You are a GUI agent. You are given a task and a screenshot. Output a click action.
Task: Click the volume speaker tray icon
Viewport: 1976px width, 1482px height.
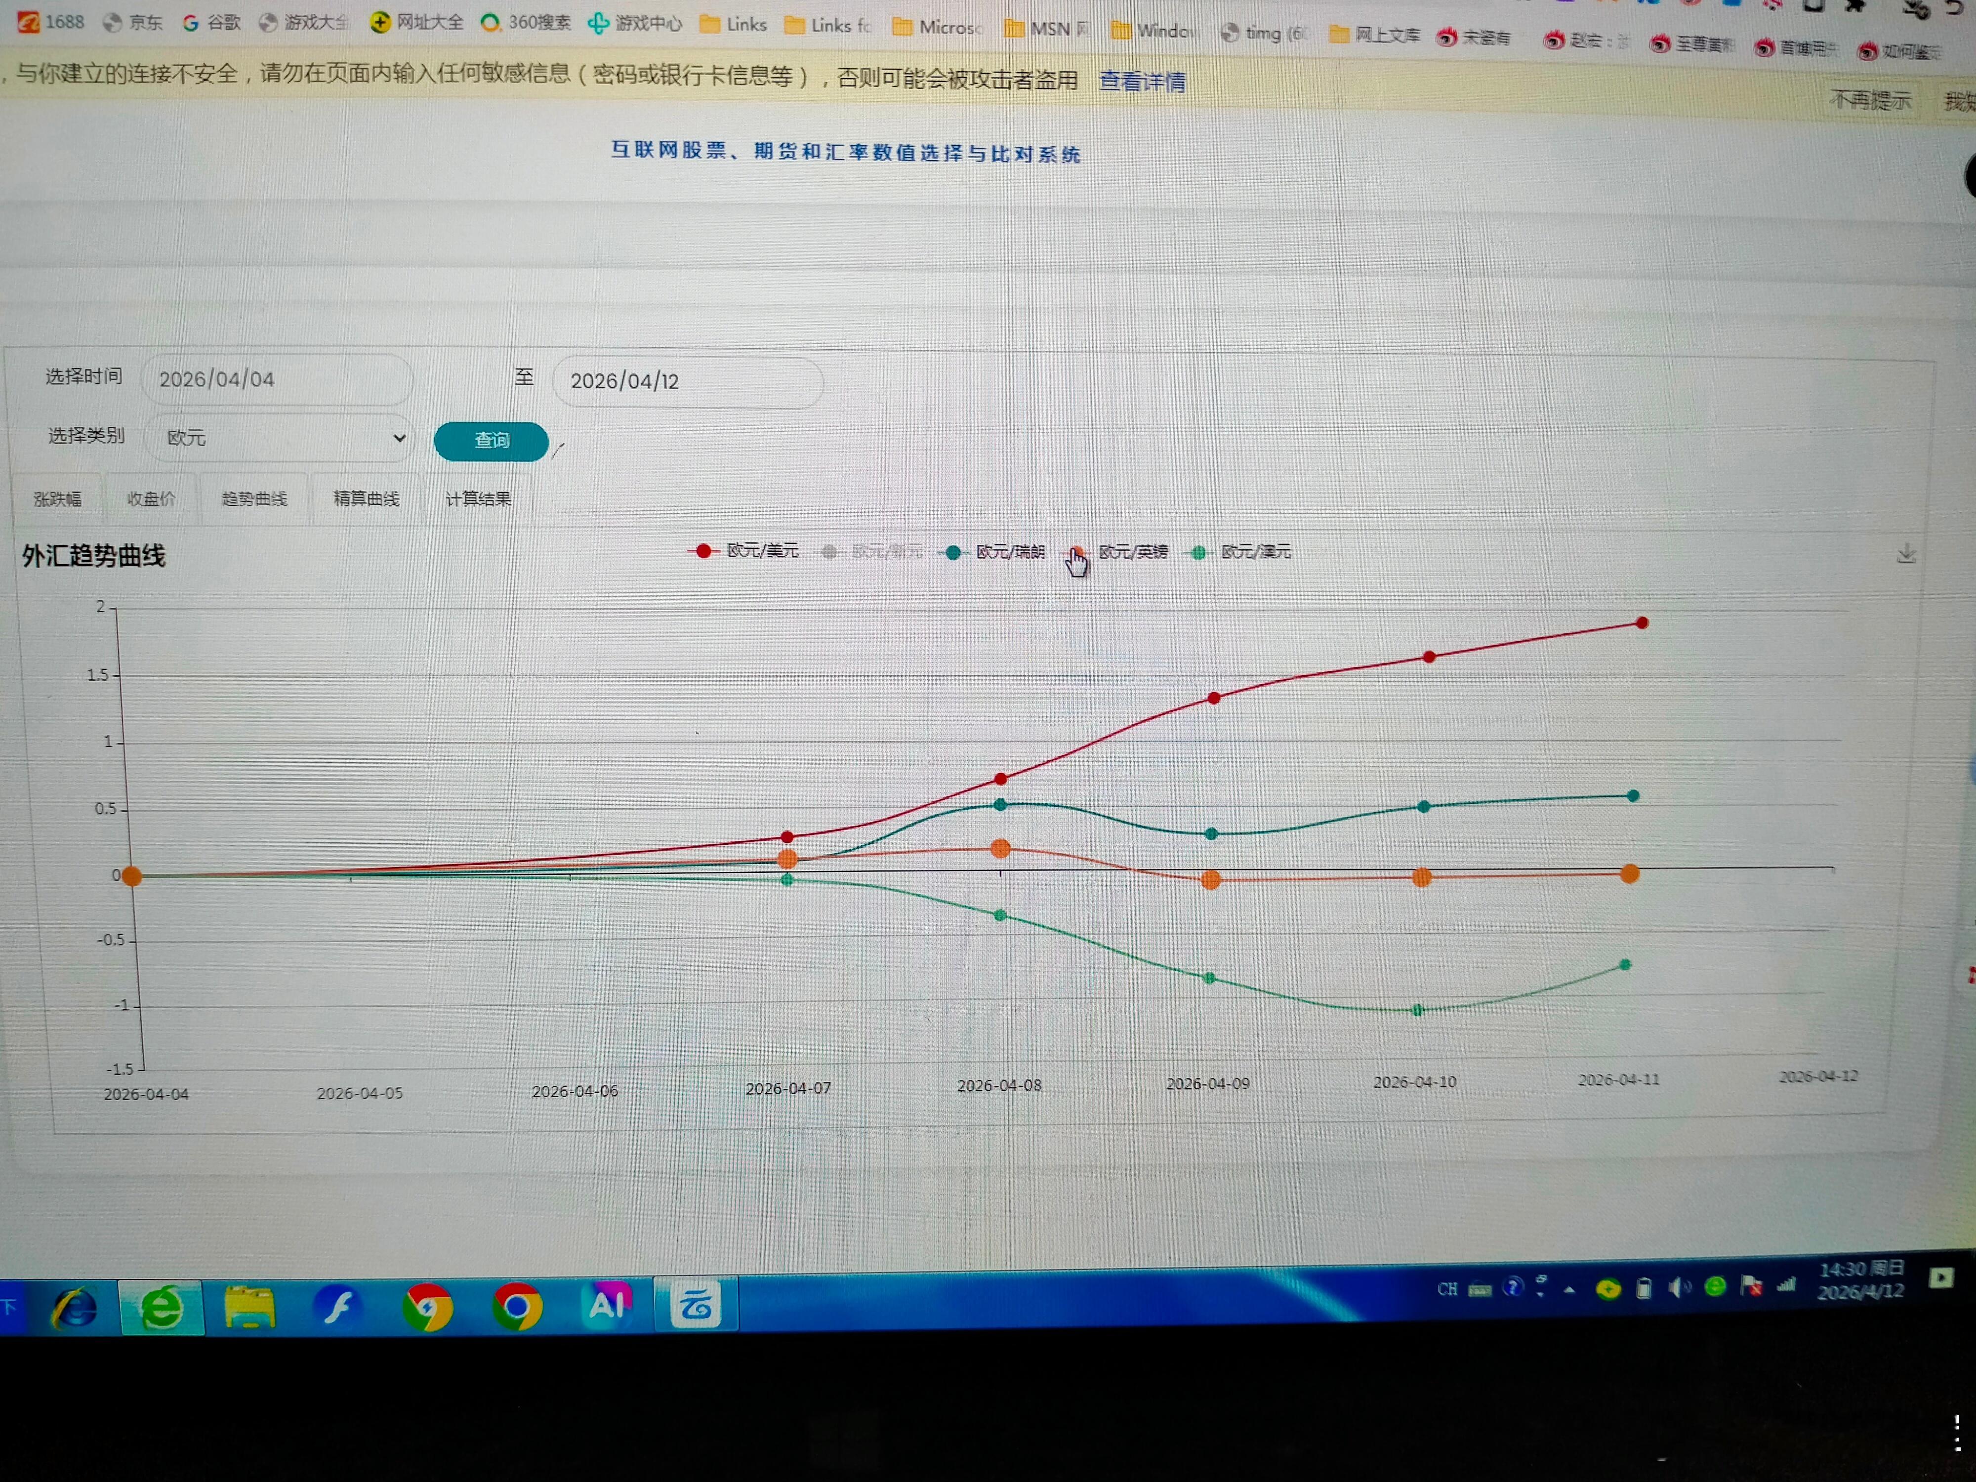(x=1678, y=1287)
